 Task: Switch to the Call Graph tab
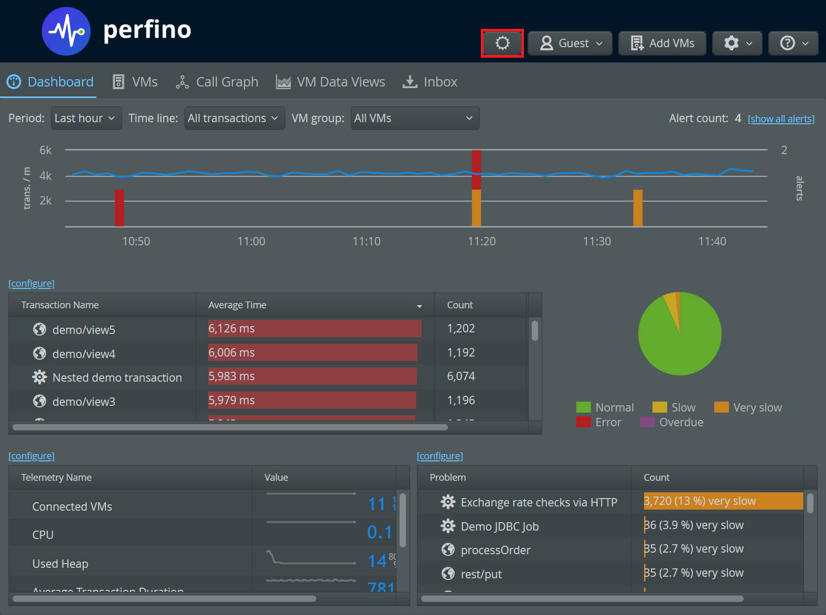(x=217, y=82)
